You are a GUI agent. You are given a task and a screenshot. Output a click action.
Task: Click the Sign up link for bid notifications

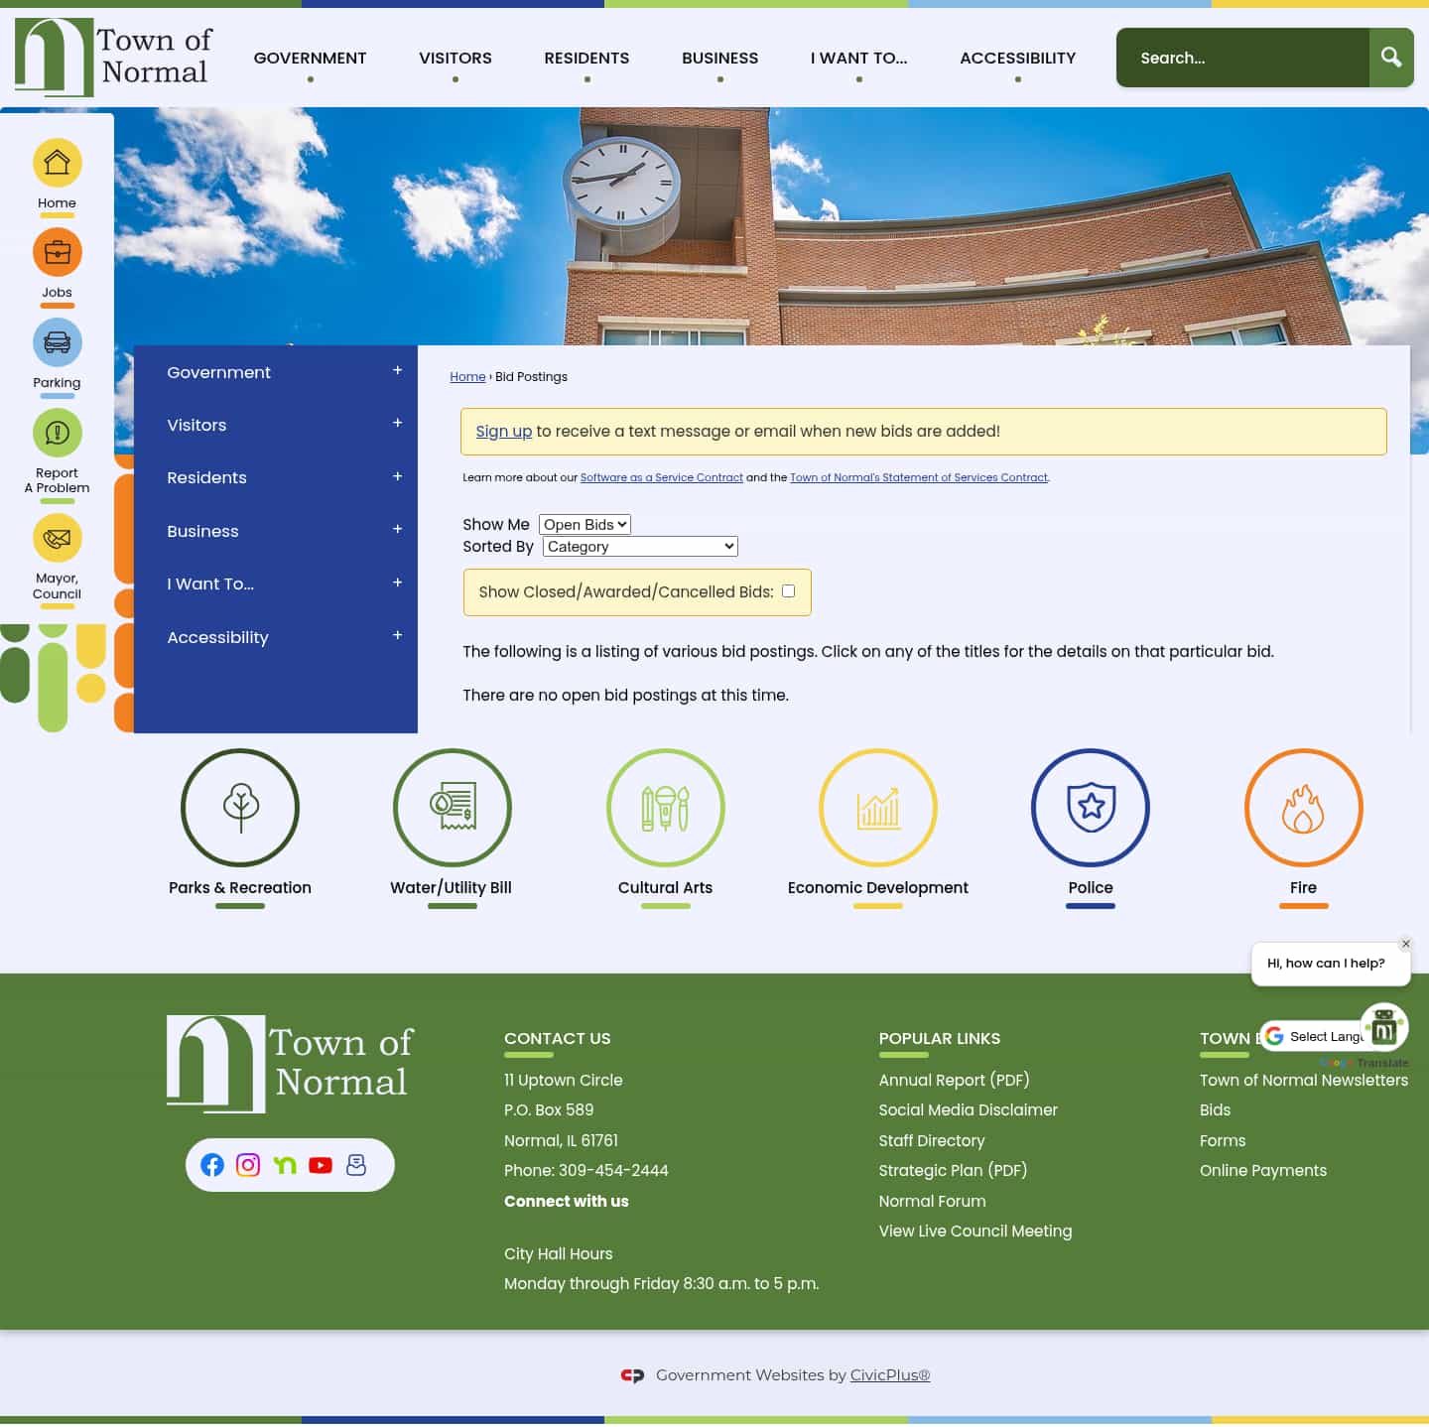tap(503, 431)
